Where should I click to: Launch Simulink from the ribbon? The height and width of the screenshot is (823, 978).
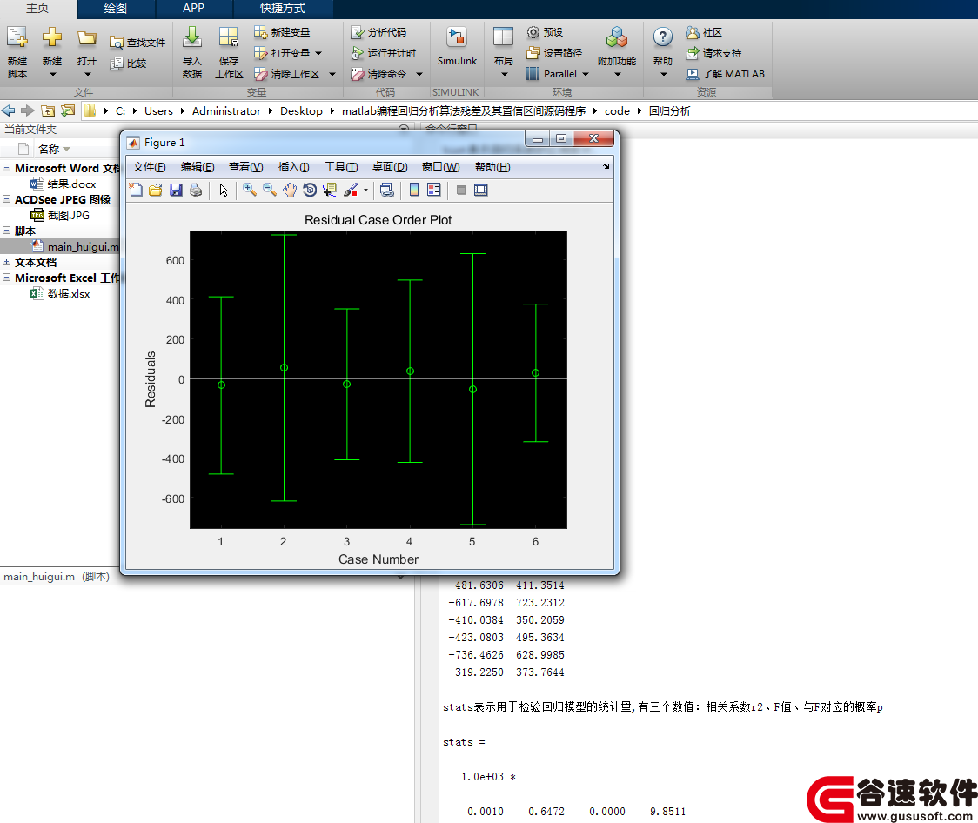click(457, 47)
